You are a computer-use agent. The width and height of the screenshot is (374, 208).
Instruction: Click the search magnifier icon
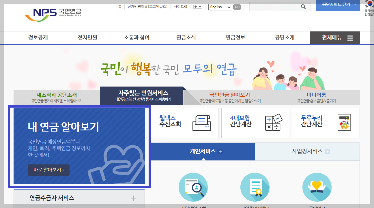coord(303,6)
